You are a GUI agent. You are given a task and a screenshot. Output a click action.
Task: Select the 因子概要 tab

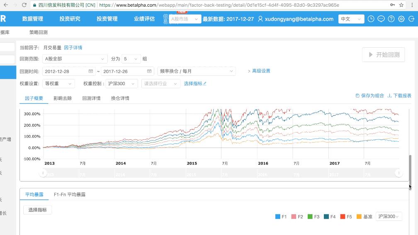coord(34,98)
